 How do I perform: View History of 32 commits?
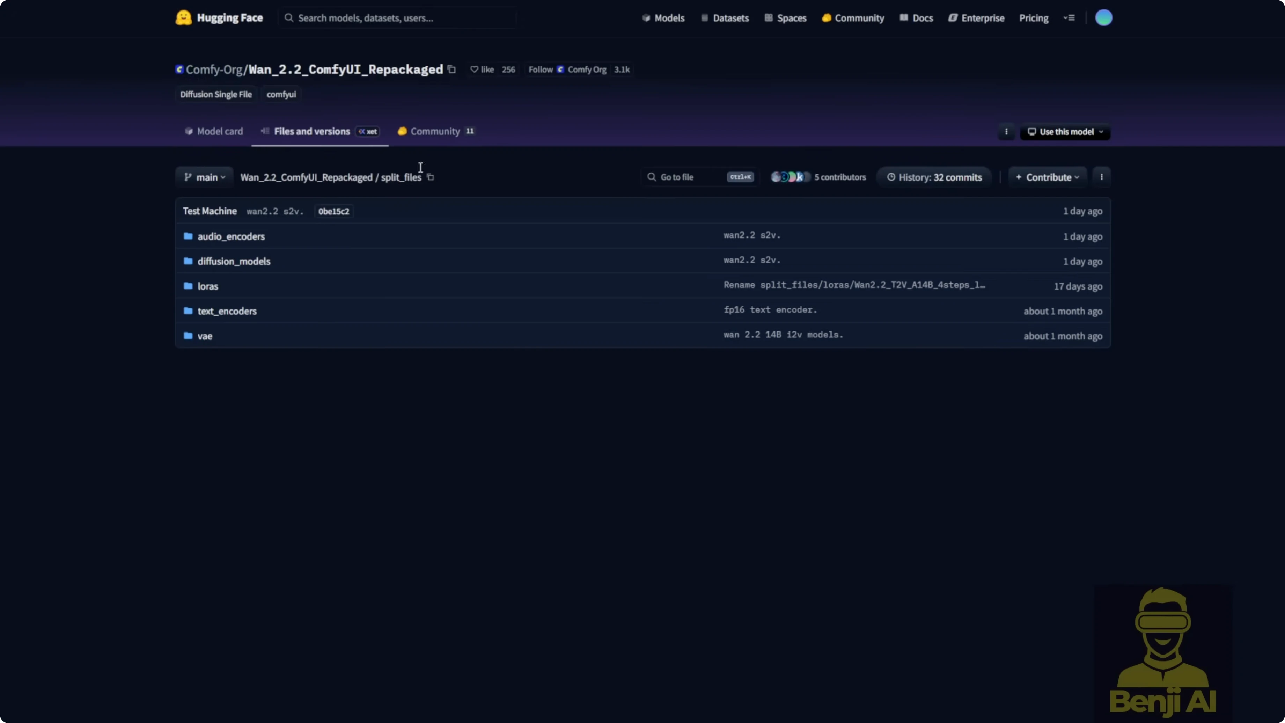tap(934, 177)
